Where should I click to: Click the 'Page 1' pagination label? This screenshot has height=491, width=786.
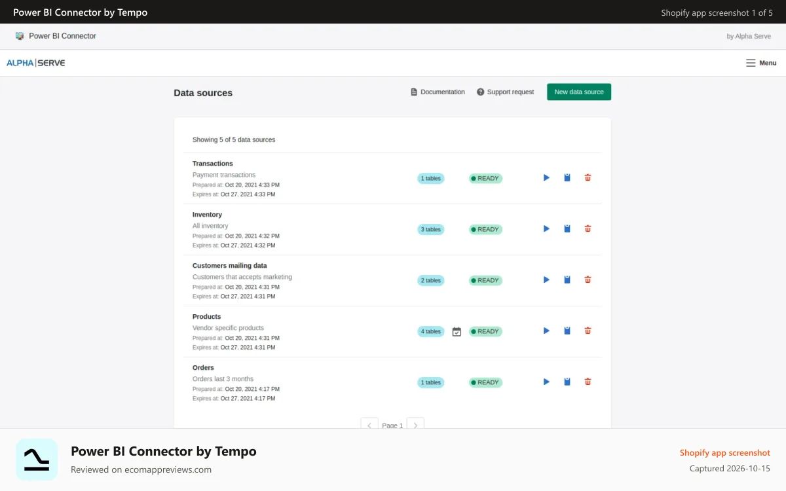click(x=392, y=426)
